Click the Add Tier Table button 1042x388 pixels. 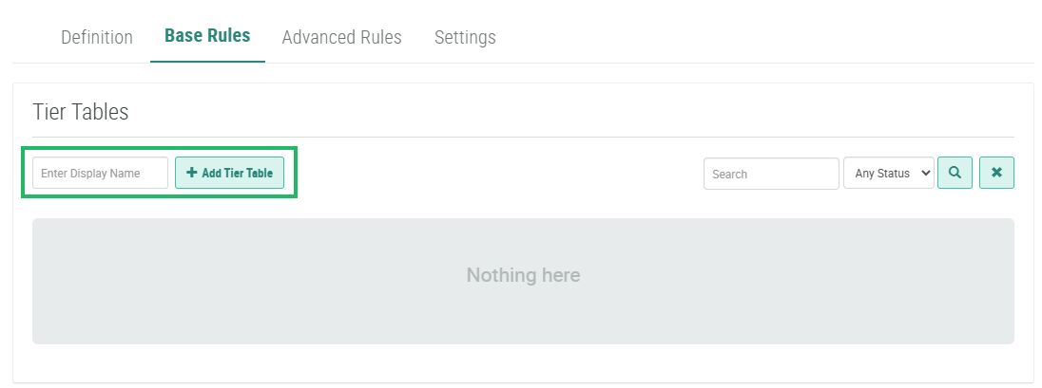(x=229, y=173)
